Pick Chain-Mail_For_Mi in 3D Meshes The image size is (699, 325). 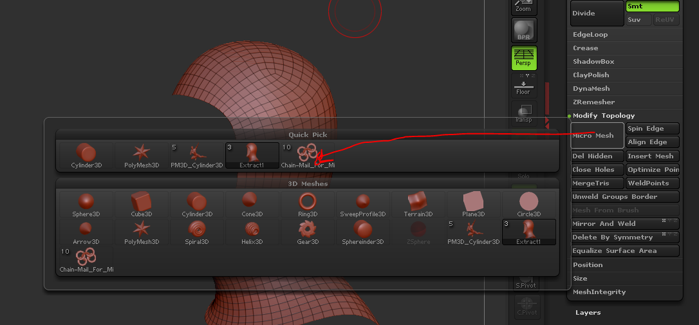coord(86,260)
